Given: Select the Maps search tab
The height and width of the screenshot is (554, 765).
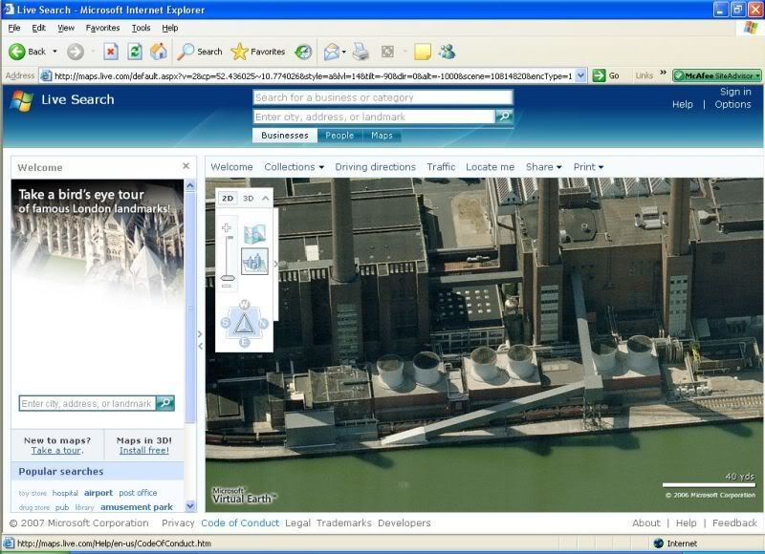Looking at the screenshot, I should (x=382, y=136).
